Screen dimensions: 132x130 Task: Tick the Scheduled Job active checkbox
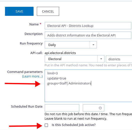pyautogui.click(x=46, y=125)
